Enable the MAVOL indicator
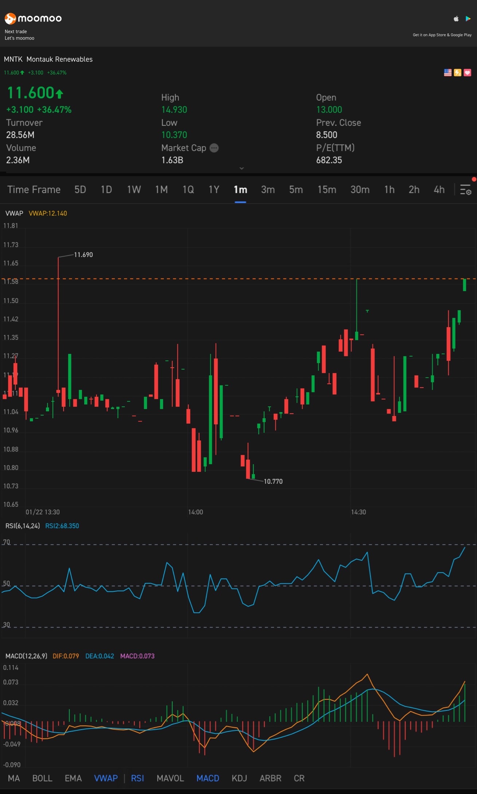This screenshot has height=794, width=477. point(170,778)
